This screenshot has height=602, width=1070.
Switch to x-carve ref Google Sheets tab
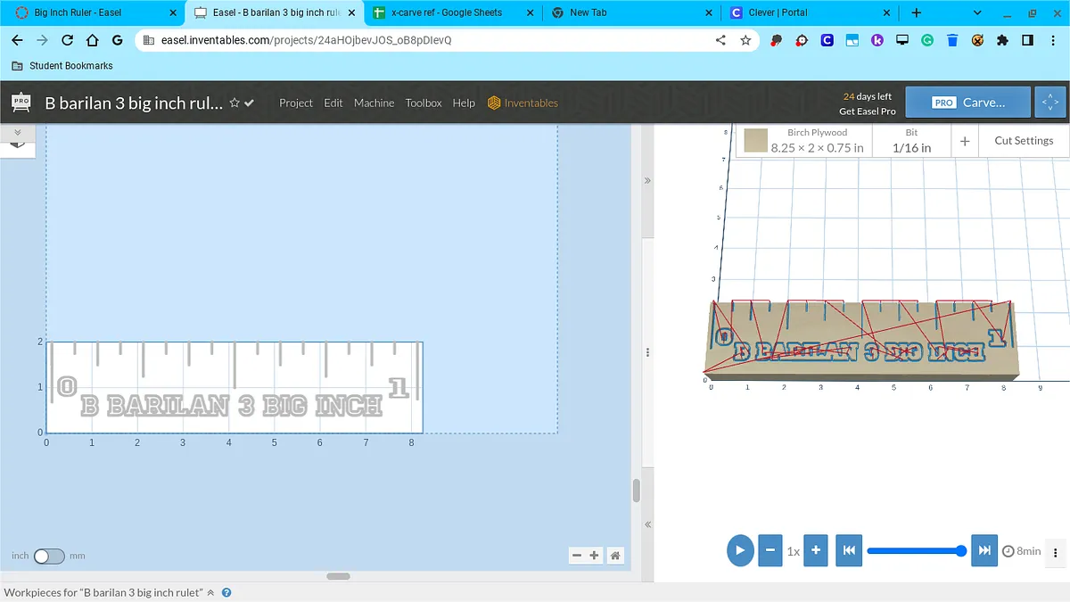[446, 12]
